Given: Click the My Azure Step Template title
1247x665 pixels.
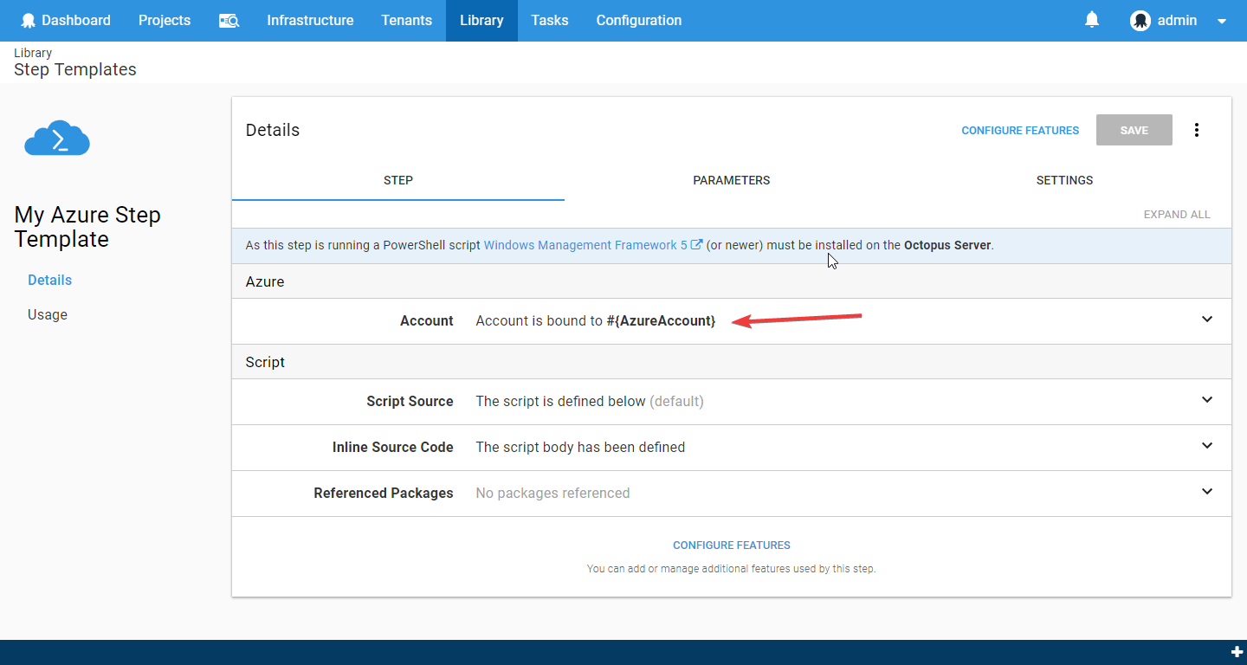Looking at the screenshot, I should coord(87,227).
